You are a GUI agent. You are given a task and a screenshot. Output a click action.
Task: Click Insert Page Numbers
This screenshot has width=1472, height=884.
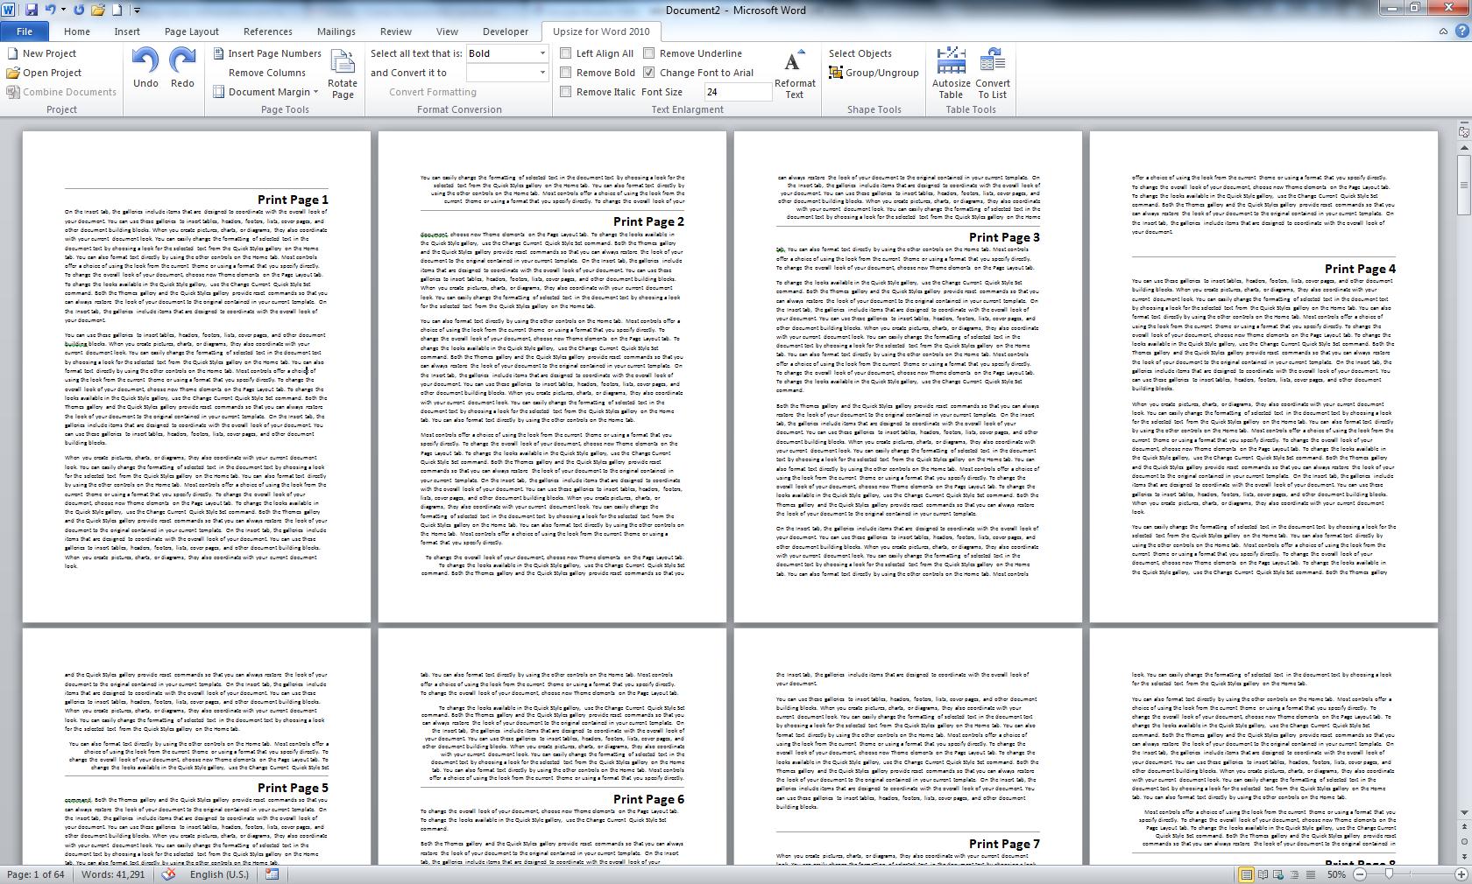point(267,53)
